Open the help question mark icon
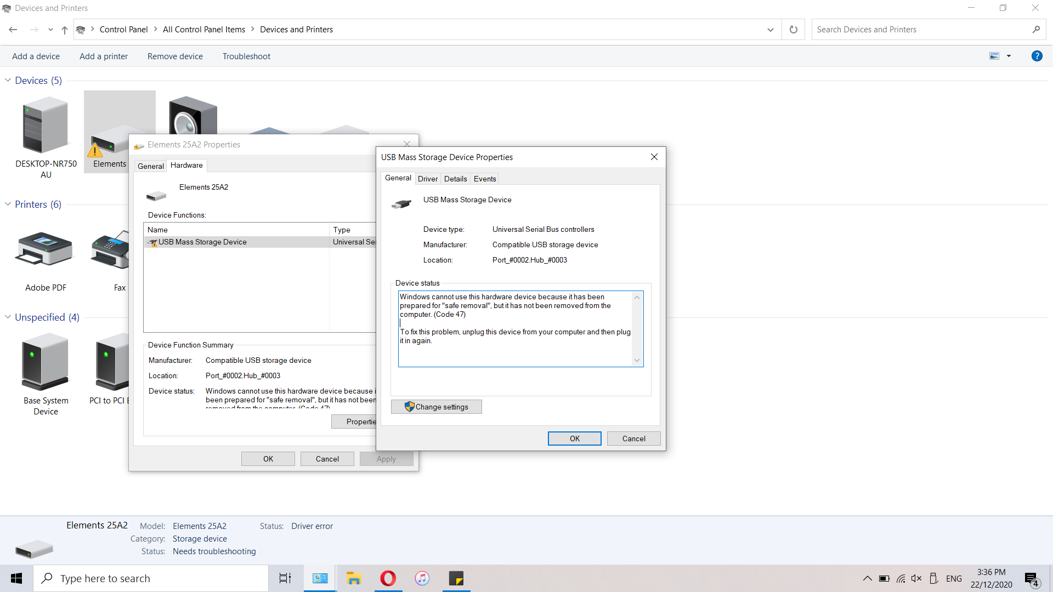1053x592 pixels. 1037,56
